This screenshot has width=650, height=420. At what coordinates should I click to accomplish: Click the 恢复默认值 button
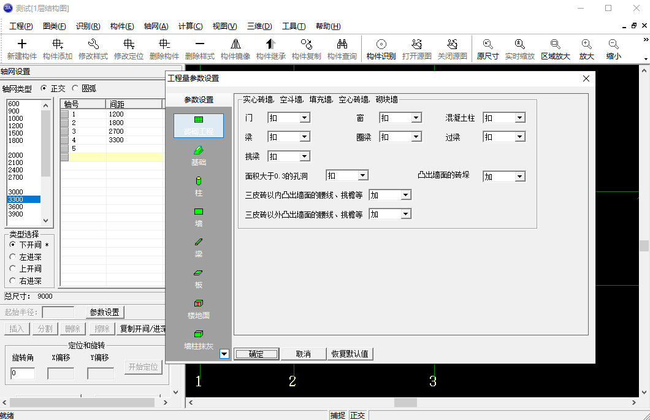pyautogui.click(x=350, y=354)
